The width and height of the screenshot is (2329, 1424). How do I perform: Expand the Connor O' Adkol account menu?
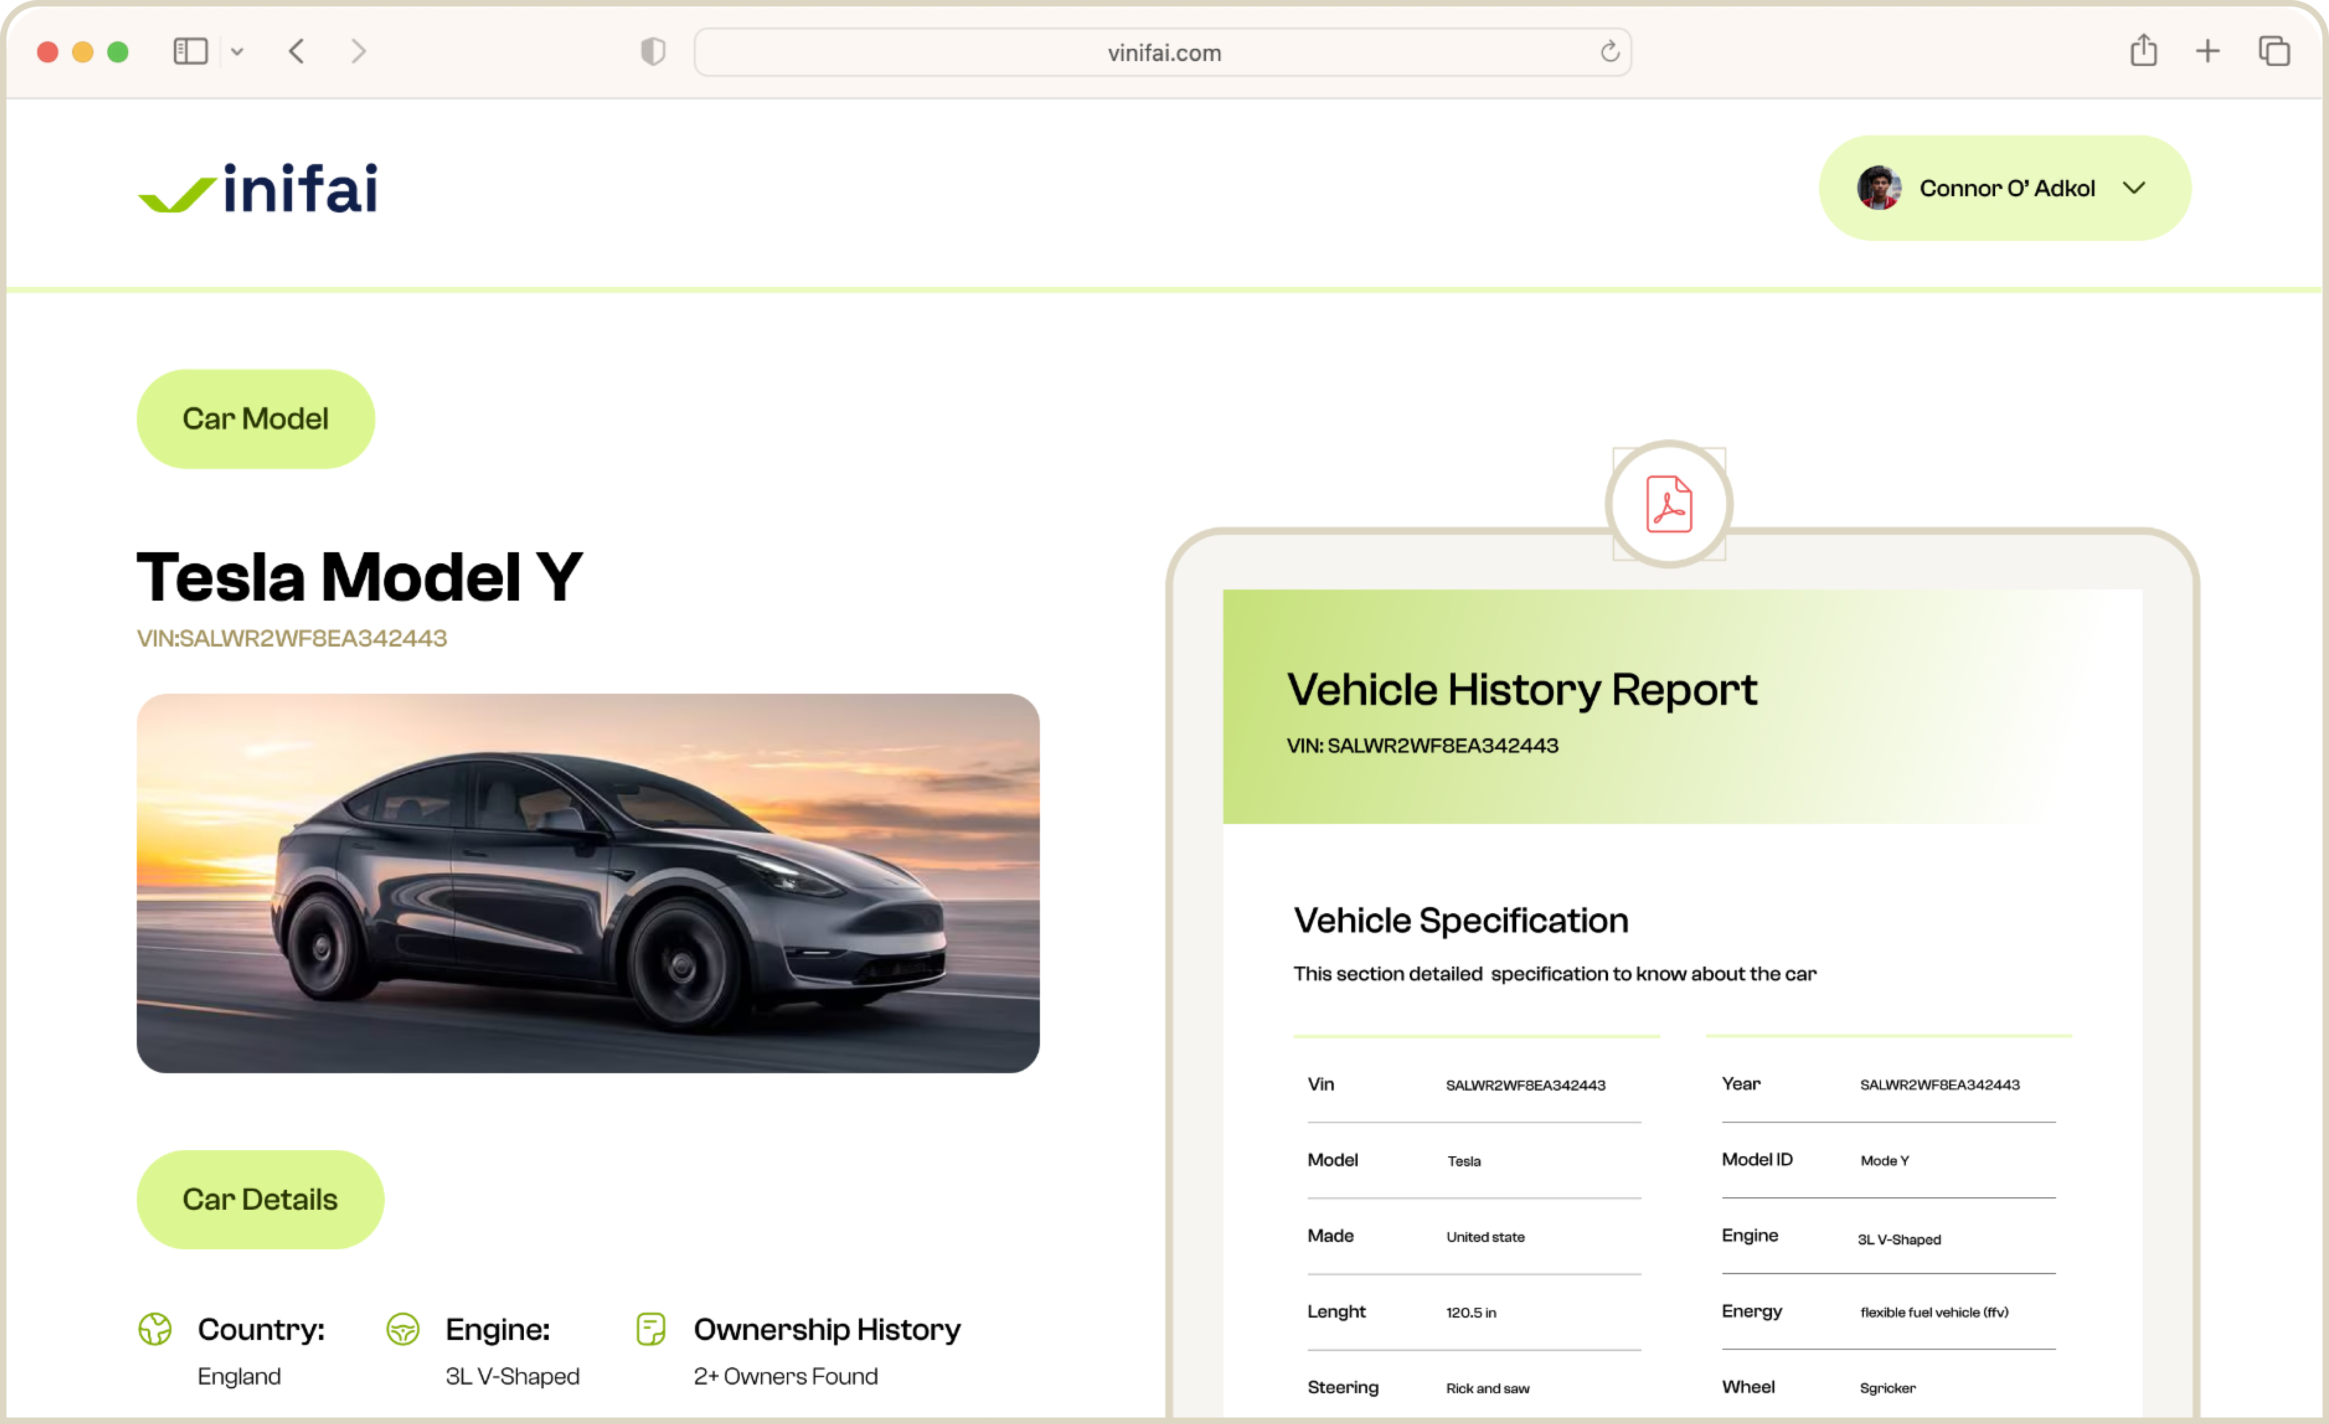point(2133,188)
